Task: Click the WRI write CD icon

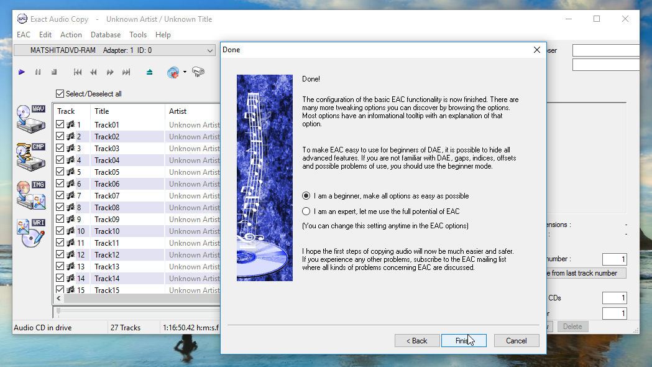Action: (31, 233)
